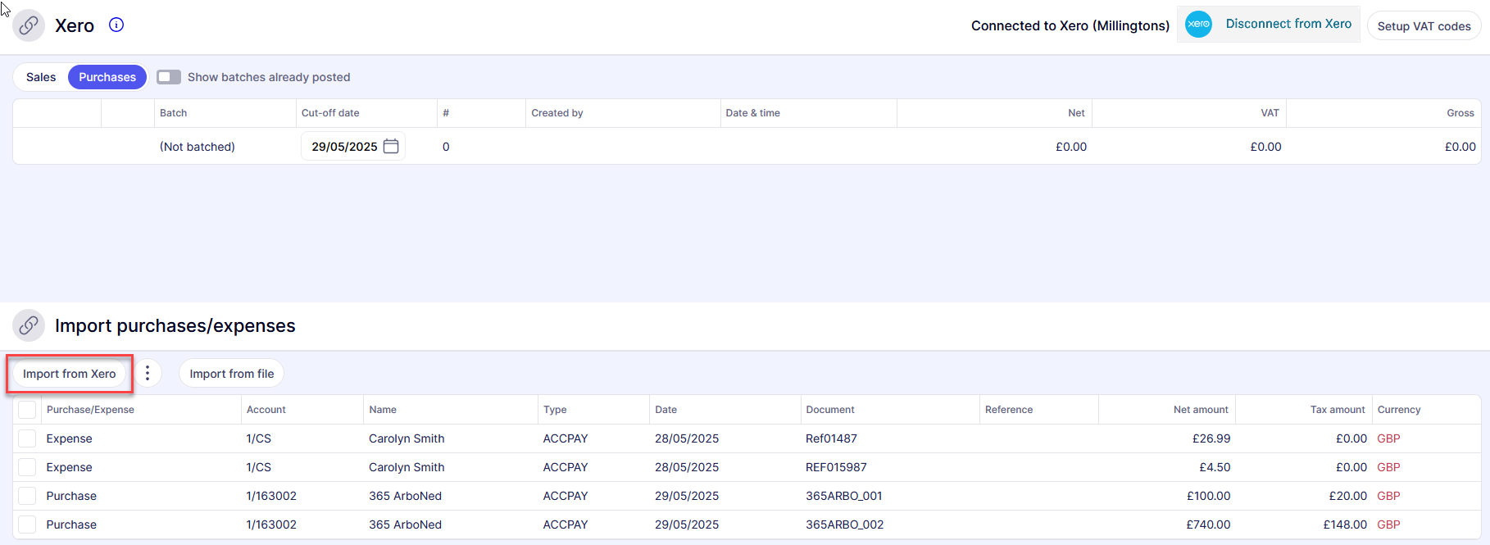Tick the select-all checkbox in table header
1490x545 pixels.
coord(27,410)
